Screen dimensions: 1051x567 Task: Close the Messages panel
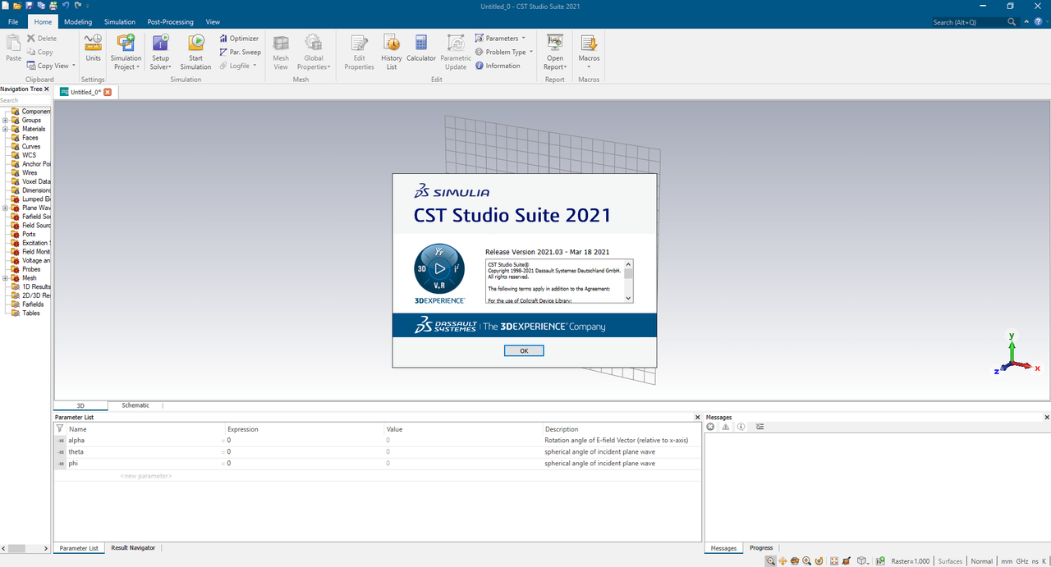[x=1046, y=418]
